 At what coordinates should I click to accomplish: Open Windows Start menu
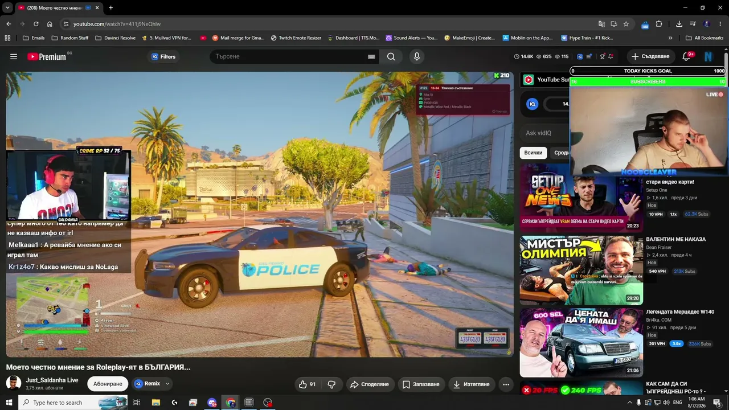click(9, 403)
